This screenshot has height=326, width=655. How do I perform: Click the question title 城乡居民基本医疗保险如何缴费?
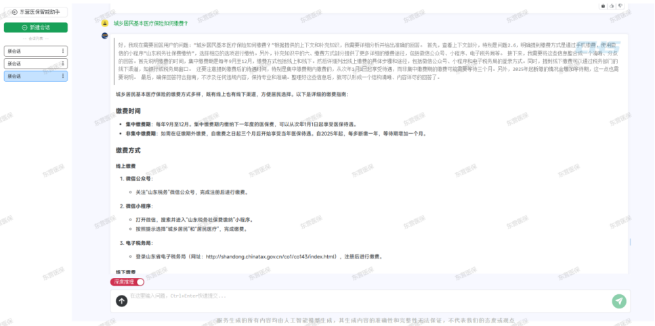click(150, 23)
